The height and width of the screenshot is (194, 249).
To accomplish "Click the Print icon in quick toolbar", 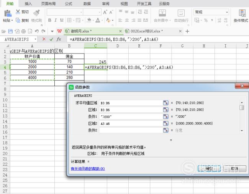I will 23,31.
